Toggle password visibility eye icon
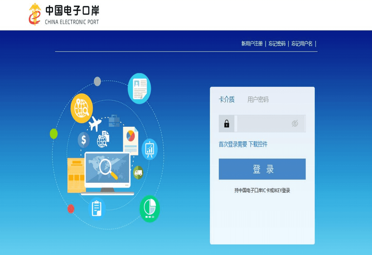Screen dimensions: 372x255 pyautogui.click(x=295, y=124)
